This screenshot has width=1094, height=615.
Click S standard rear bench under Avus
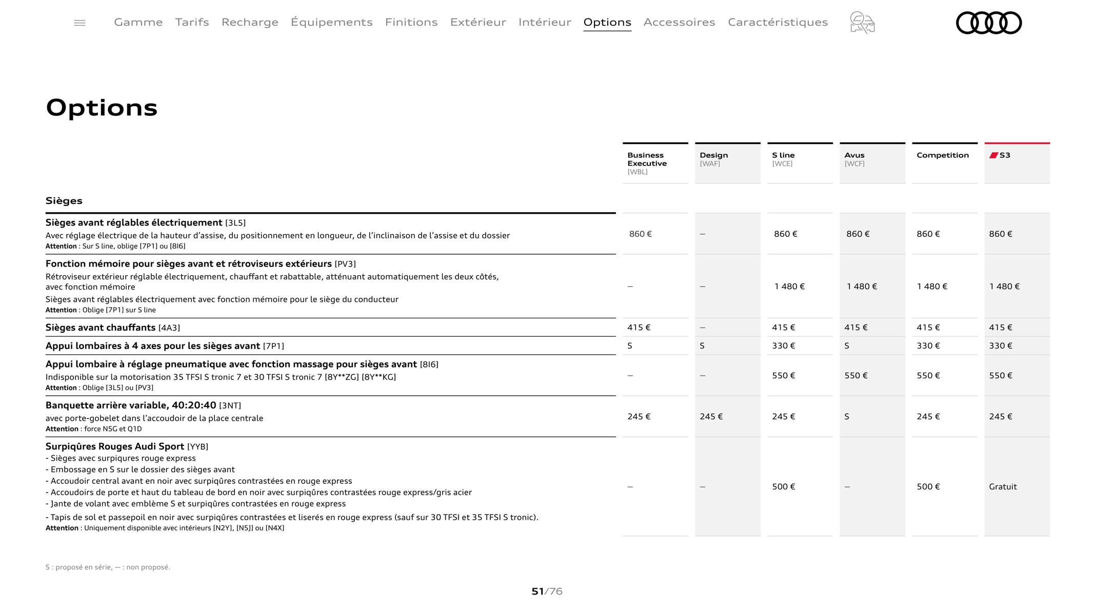[847, 417]
